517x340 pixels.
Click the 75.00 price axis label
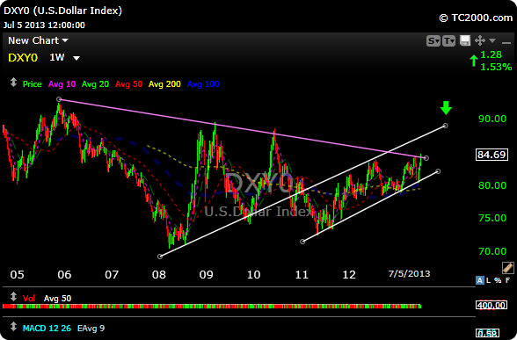click(492, 218)
